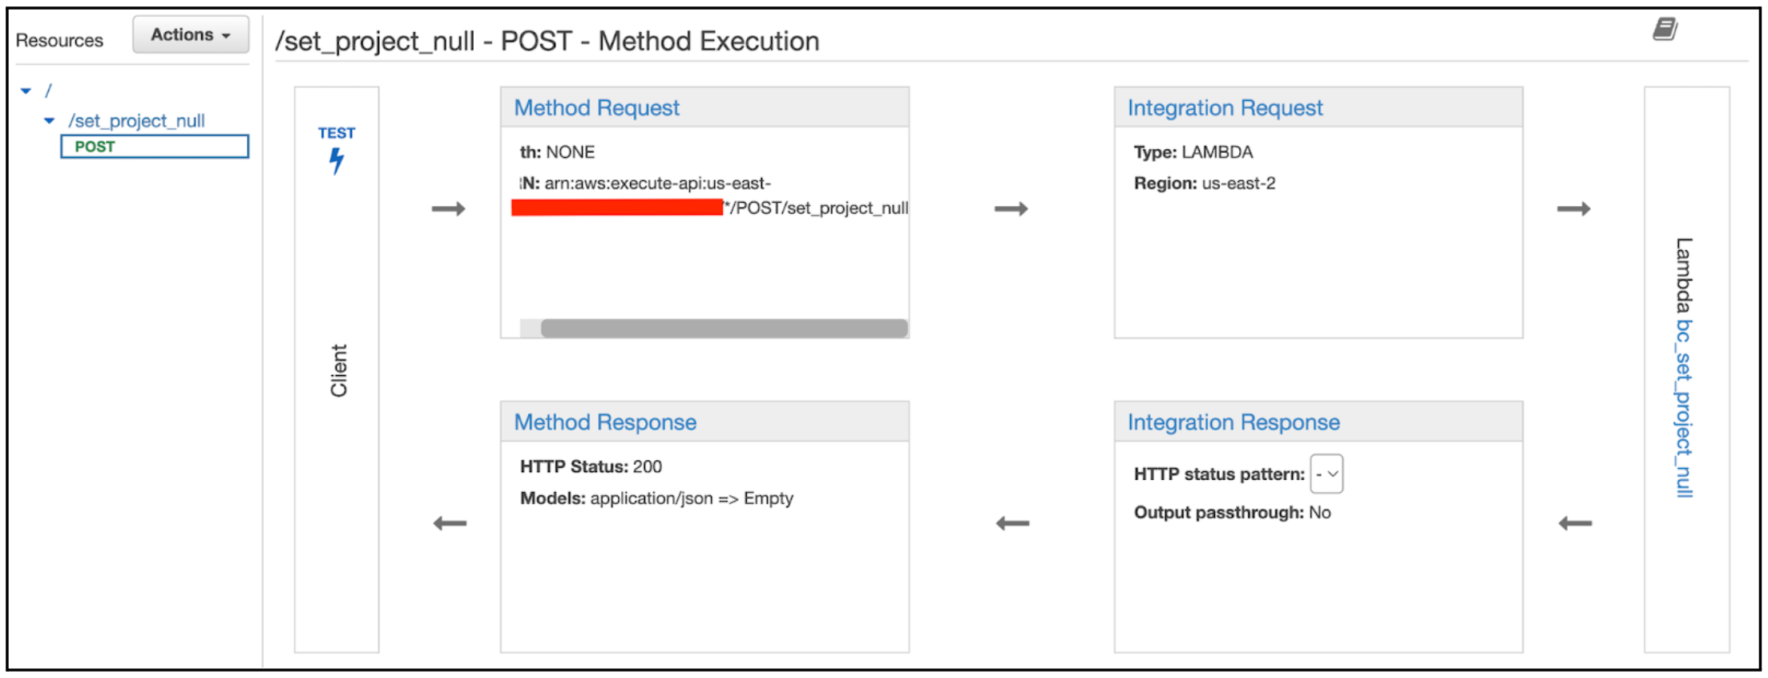Open the HTTP status pattern dropdown
Image resolution: width=1768 pixels, height=678 pixels.
[x=1326, y=474]
